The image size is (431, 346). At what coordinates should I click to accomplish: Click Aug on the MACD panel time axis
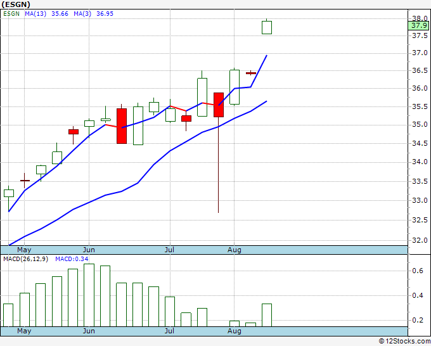tap(235, 331)
